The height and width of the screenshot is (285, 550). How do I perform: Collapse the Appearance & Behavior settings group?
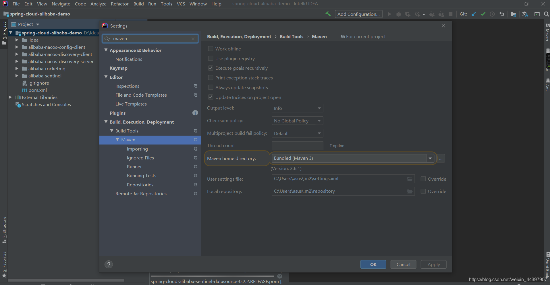coord(106,50)
